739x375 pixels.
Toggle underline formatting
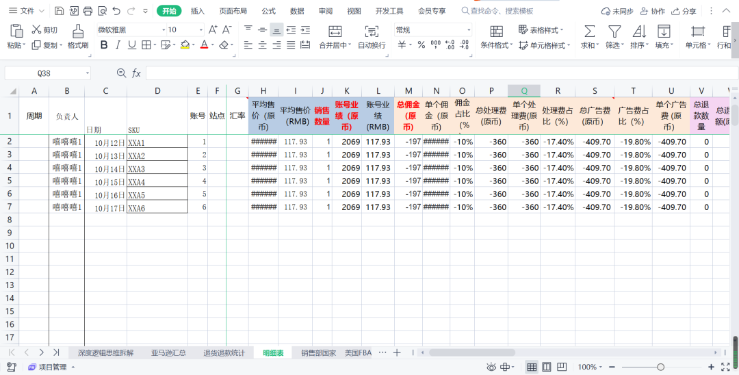point(132,44)
